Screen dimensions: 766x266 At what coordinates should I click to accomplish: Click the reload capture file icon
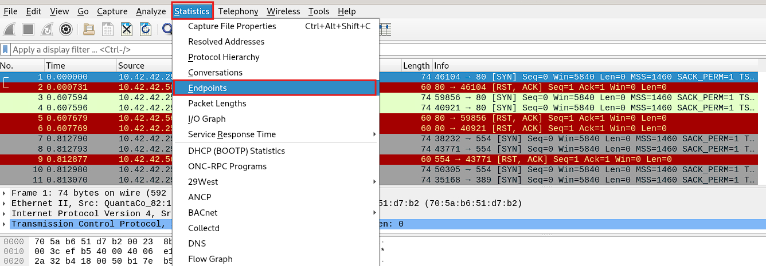pos(146,29)
